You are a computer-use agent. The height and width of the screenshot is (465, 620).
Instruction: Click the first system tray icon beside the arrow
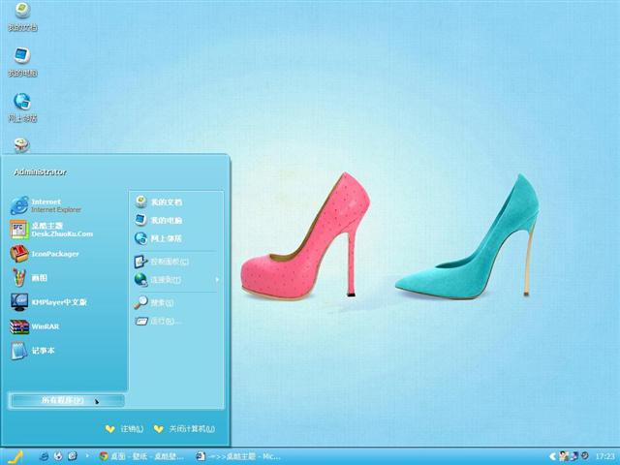(564, 456)
